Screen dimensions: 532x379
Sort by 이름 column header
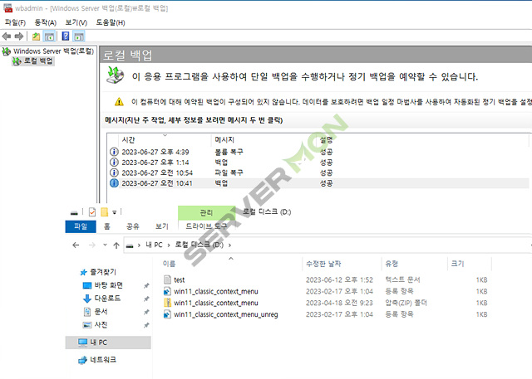click(169, 264)
